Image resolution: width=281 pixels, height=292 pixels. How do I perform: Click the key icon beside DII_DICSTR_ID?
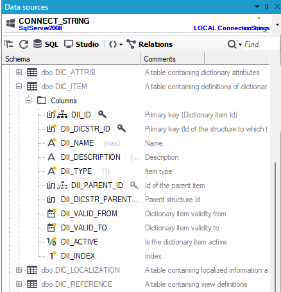point(121,128)
